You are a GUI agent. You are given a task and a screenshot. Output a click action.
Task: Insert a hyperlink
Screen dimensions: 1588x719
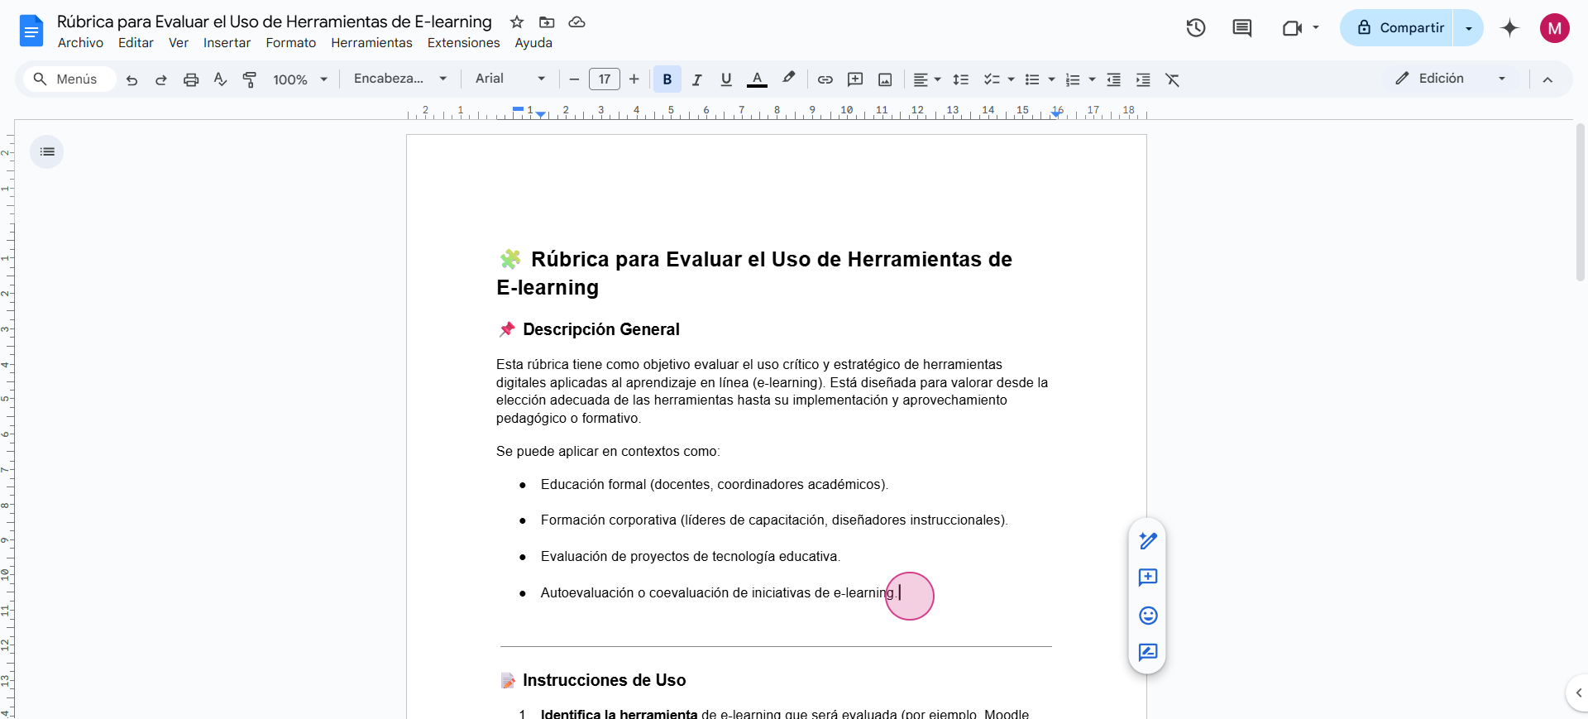tap(825, 79)
